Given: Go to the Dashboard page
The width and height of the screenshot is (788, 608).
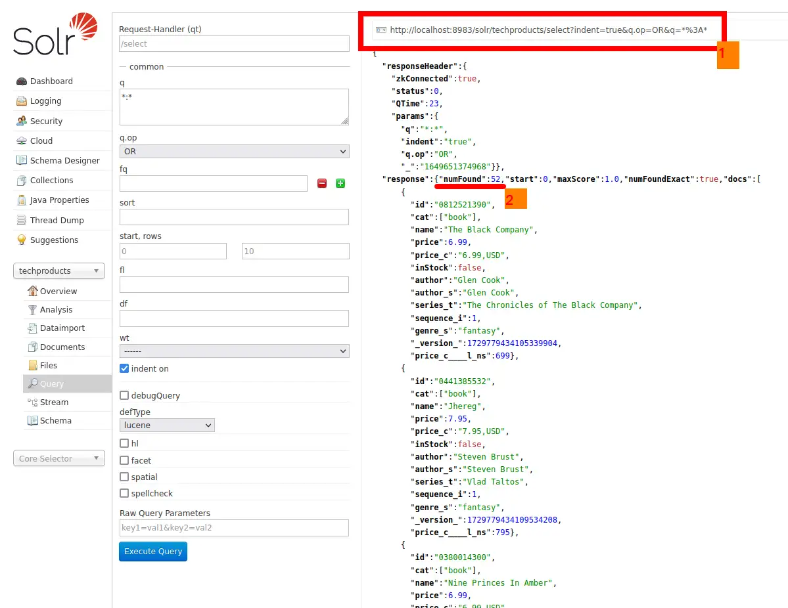Looking at the screenshot, I should coord(51,81).
